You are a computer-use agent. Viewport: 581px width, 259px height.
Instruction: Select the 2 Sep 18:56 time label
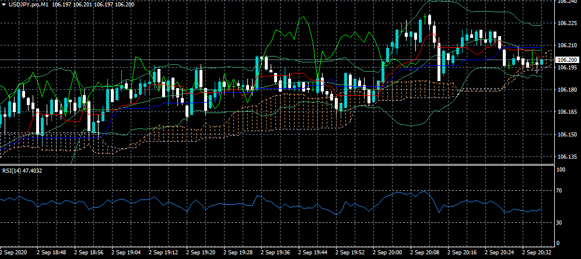(x=88, y=252)
